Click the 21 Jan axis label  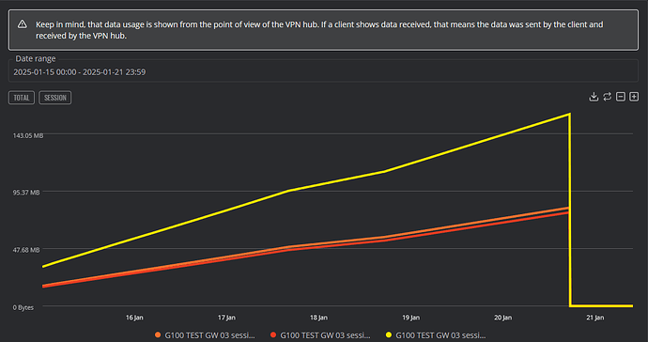595,318
